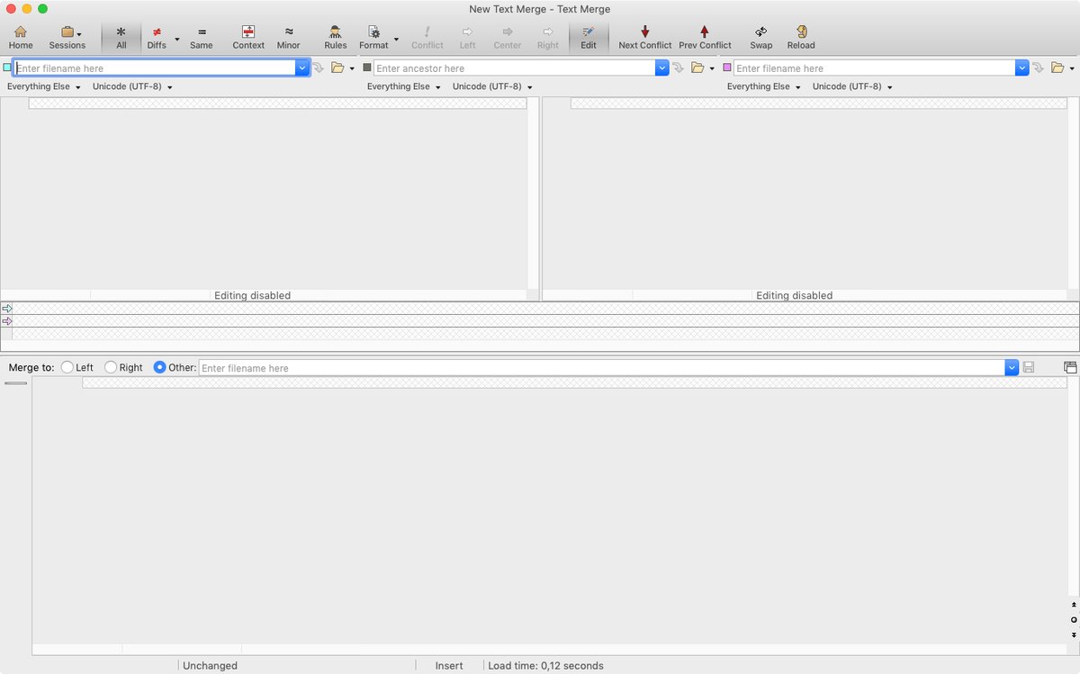This screenshot has width=1080, height=674.
Task: Open the Sessions toolbar icon
Action: 67,37
